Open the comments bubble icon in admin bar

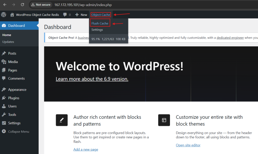click(65, 15)
